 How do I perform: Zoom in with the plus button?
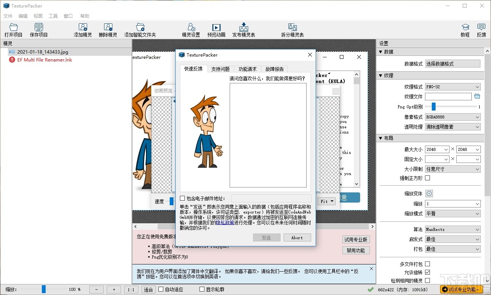point(114,289)
